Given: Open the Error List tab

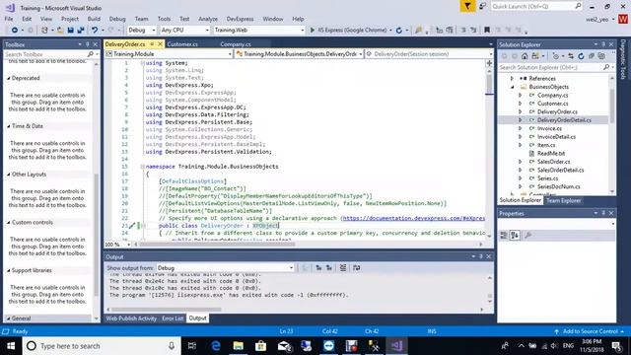Looking at the screenshot, I should pos(173,319).
